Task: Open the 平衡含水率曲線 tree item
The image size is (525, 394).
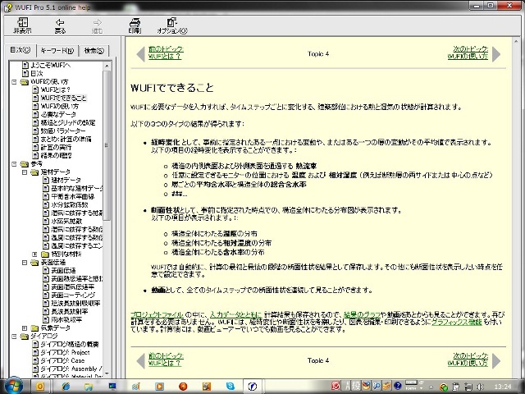Action: coord(72,196)
